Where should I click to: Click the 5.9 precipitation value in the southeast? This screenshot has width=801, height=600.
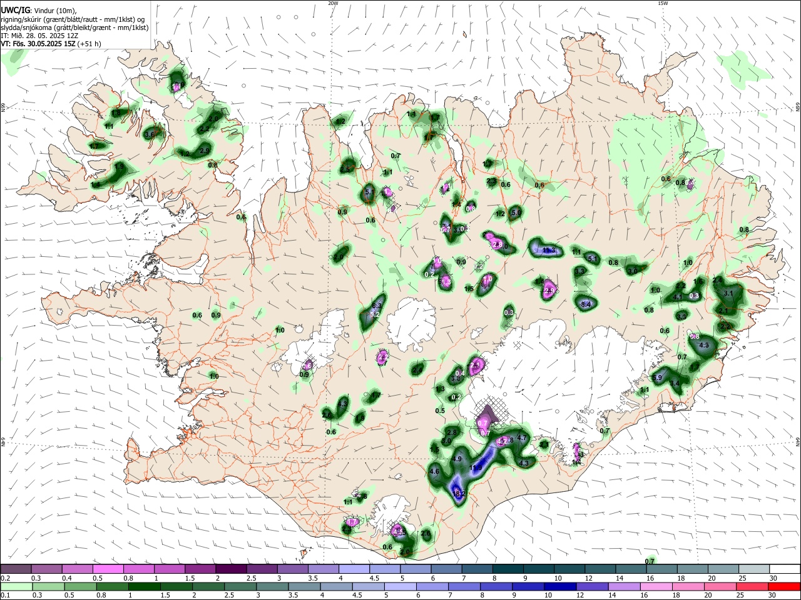tap(657, 377)
